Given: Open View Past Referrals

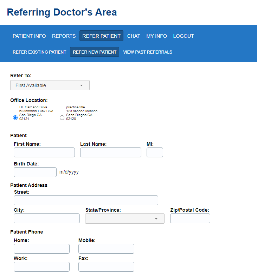Looking at the screenshot, I should point(148,52).
